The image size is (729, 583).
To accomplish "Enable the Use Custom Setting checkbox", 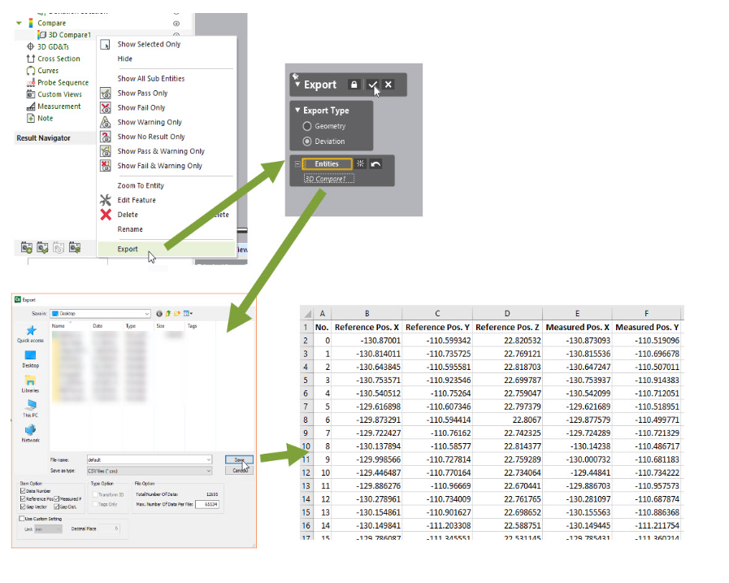I will click(x=21, y=518).
